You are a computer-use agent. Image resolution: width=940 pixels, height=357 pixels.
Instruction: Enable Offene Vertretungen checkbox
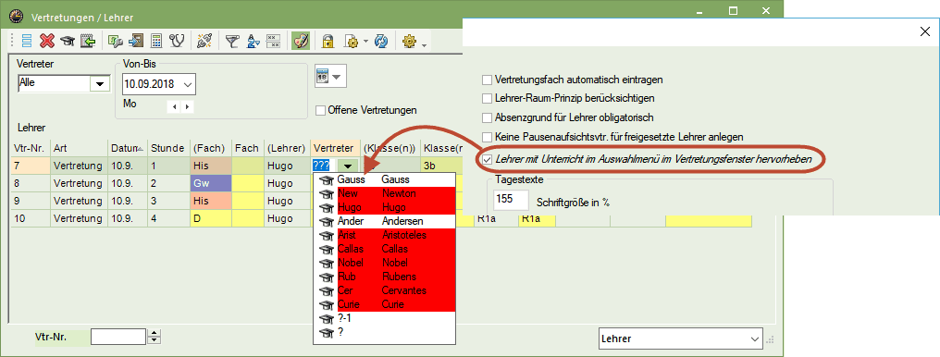[x=321, y=110]
